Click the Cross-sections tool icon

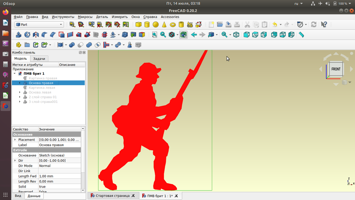point(104,35)
